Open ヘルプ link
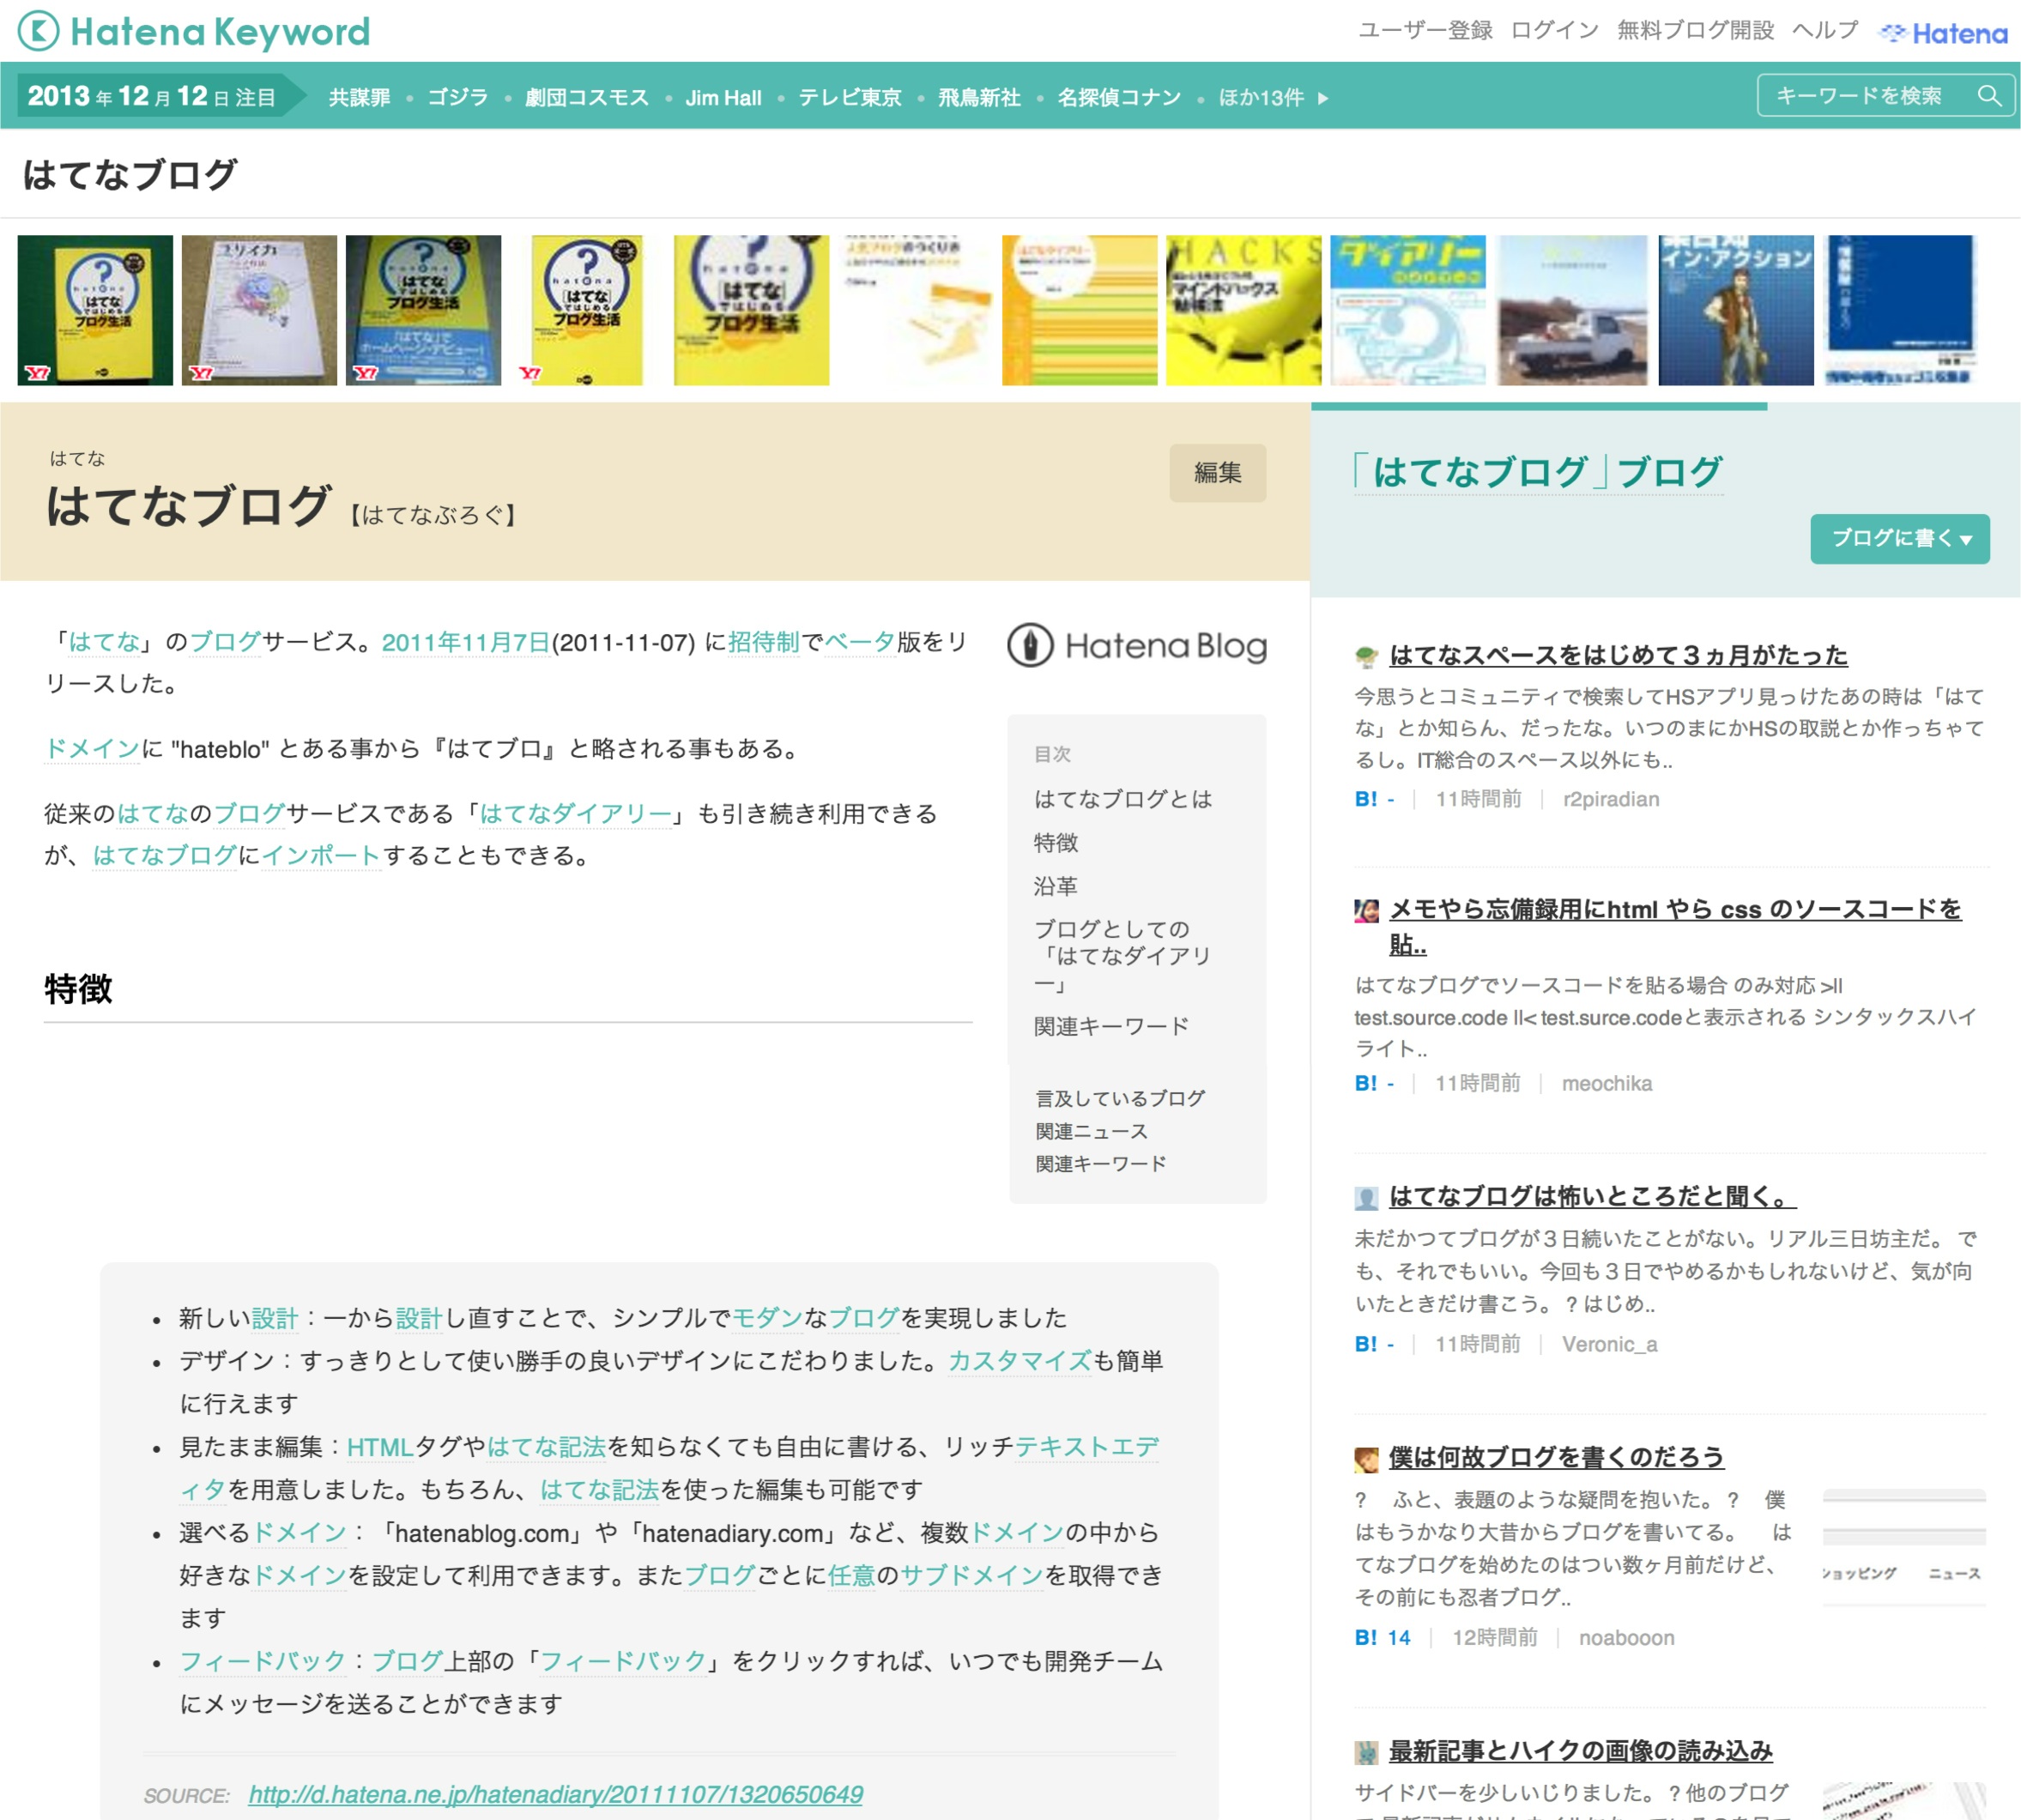Viewport: 2021px width, 1820px height. [x=1825, y=30]
